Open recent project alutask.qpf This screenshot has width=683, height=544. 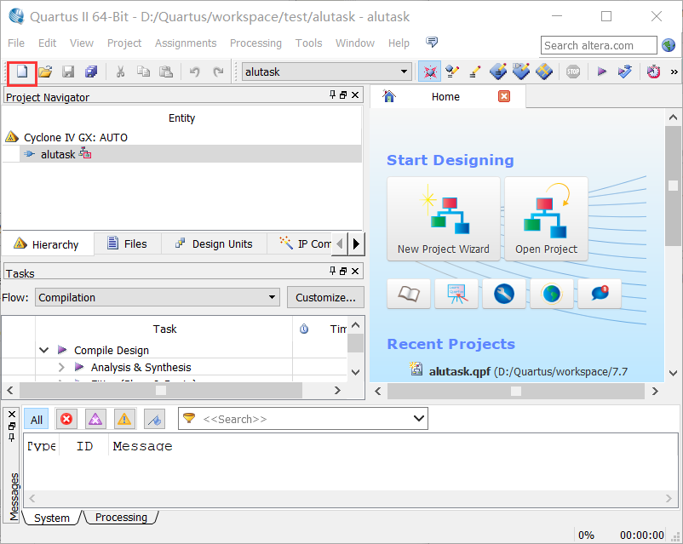coord(460,371)
